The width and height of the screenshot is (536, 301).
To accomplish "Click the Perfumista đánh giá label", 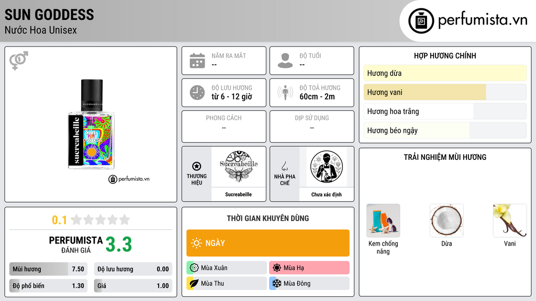I will tap(76, 245).
